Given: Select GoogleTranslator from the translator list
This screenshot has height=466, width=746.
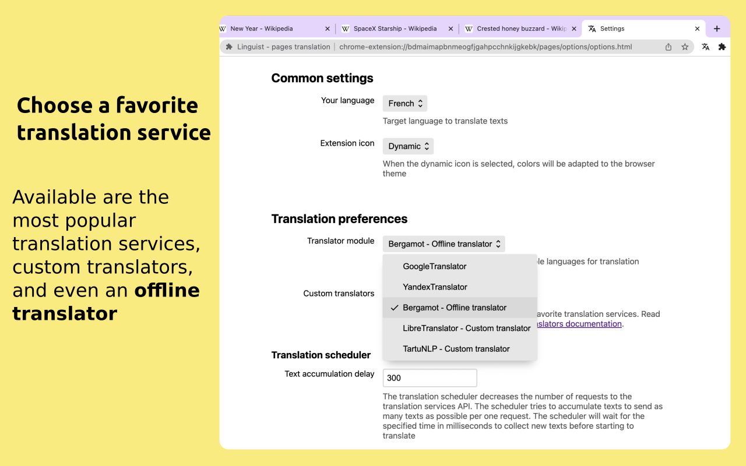Looking at the screenshot, I should click(x=434, y=266).
